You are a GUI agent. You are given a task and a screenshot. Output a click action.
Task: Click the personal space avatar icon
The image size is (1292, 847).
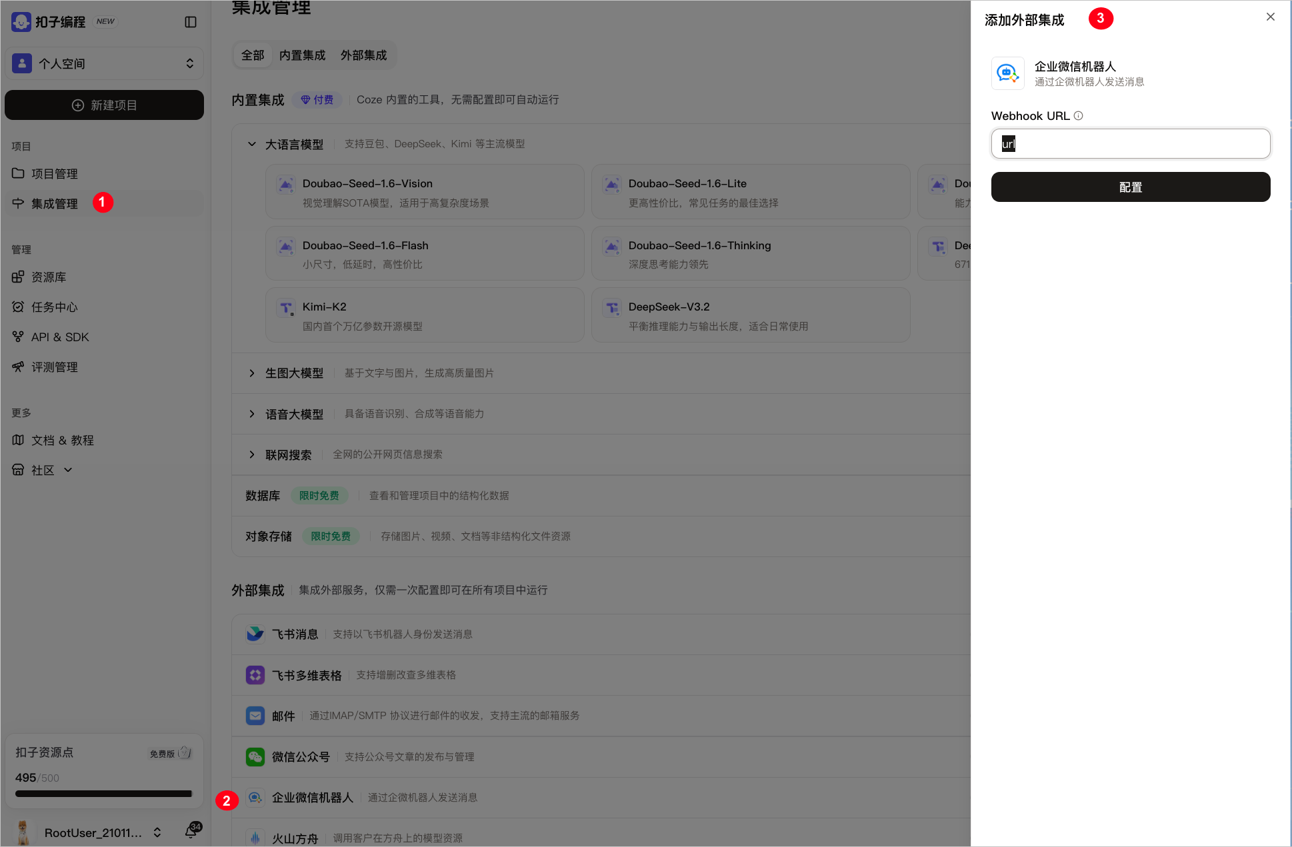pos(22,63)
